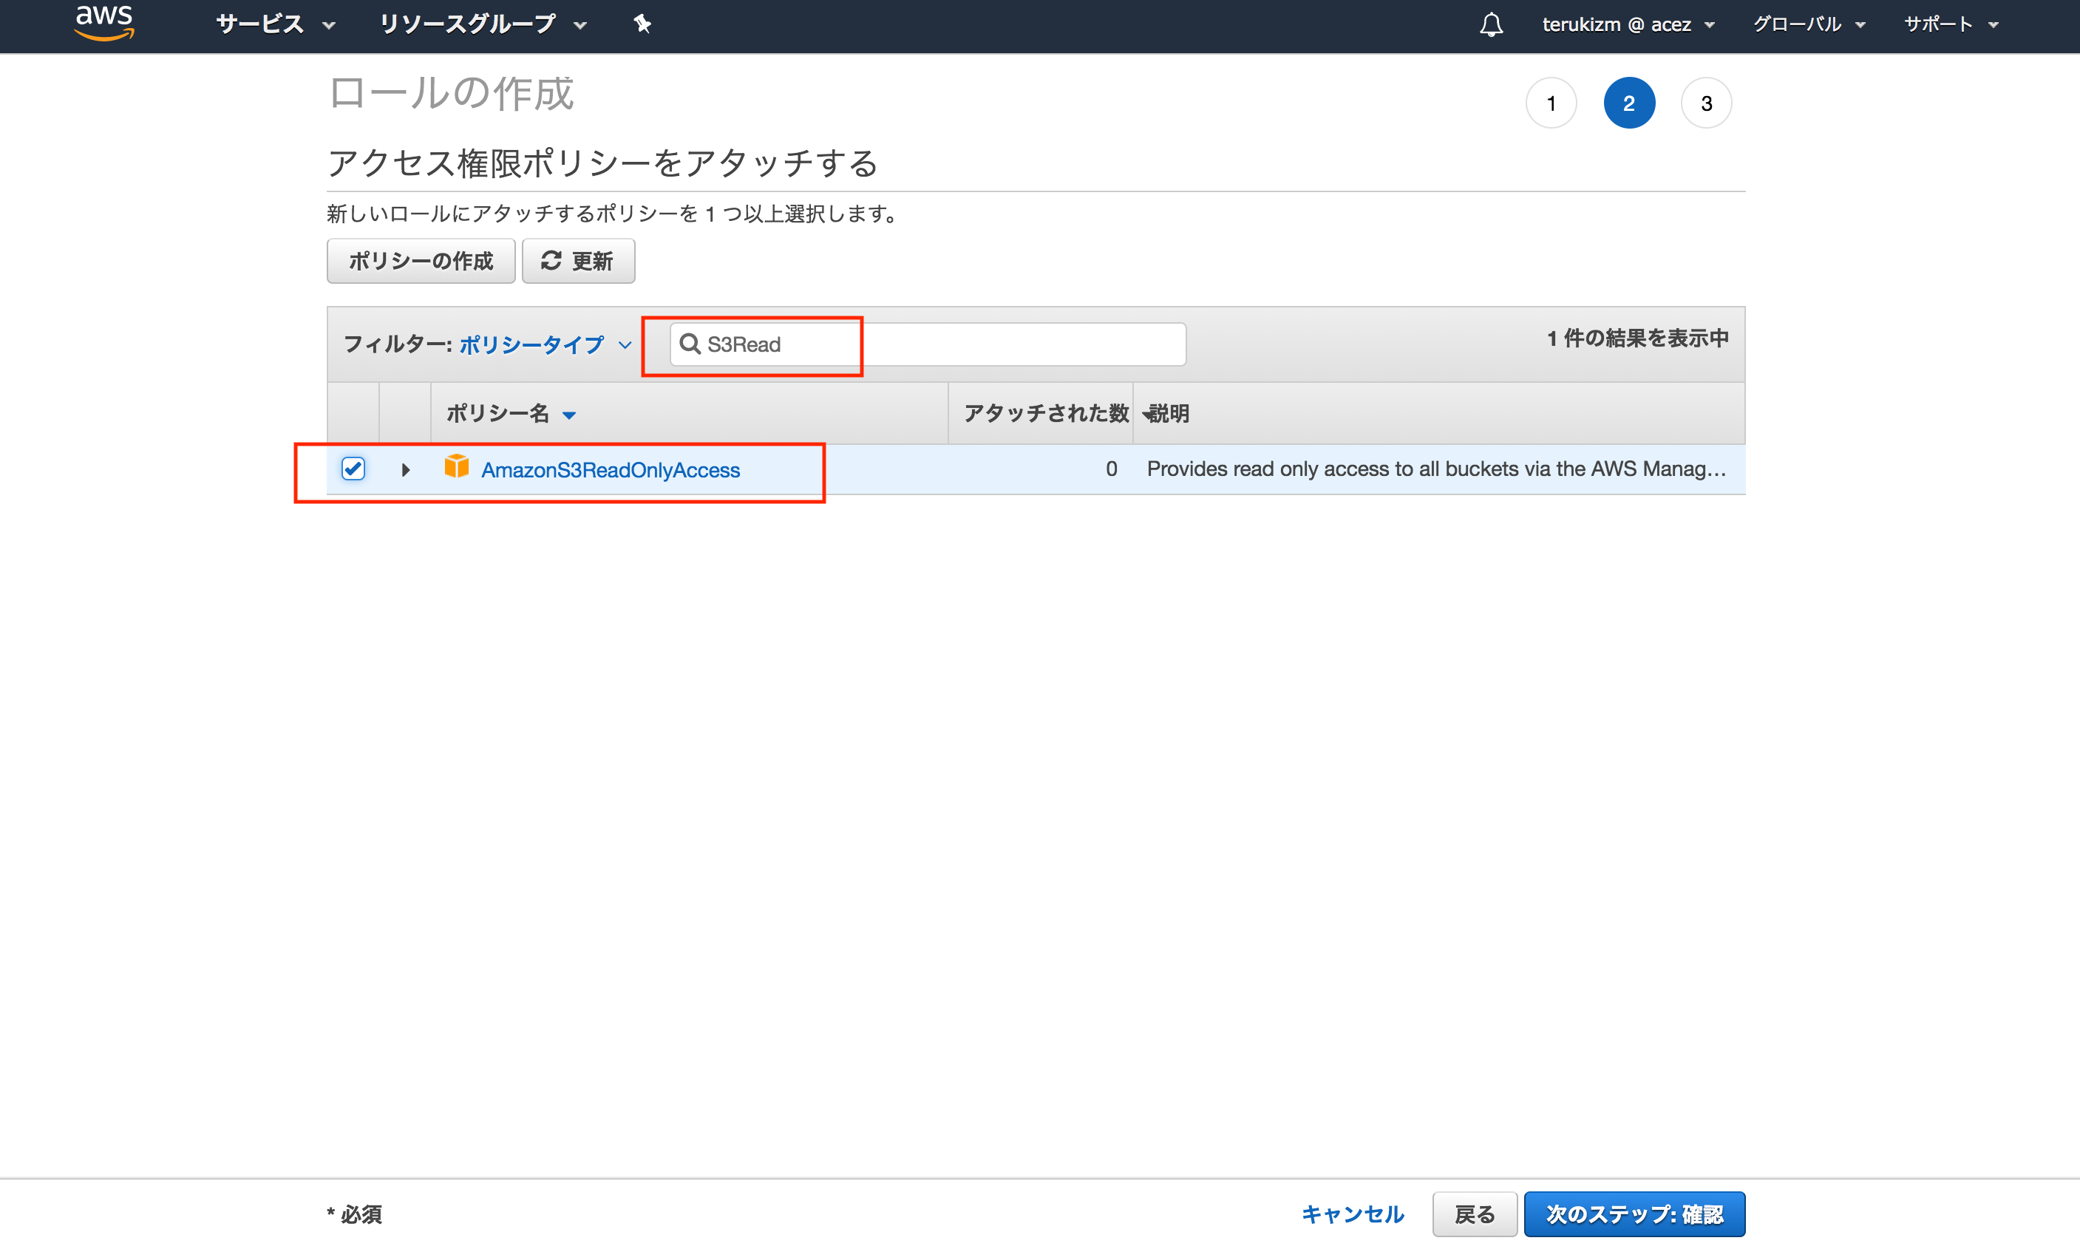
Task: Open the AmazonS3ReadOnlyAccess policy link
Action: coord(611,469)
